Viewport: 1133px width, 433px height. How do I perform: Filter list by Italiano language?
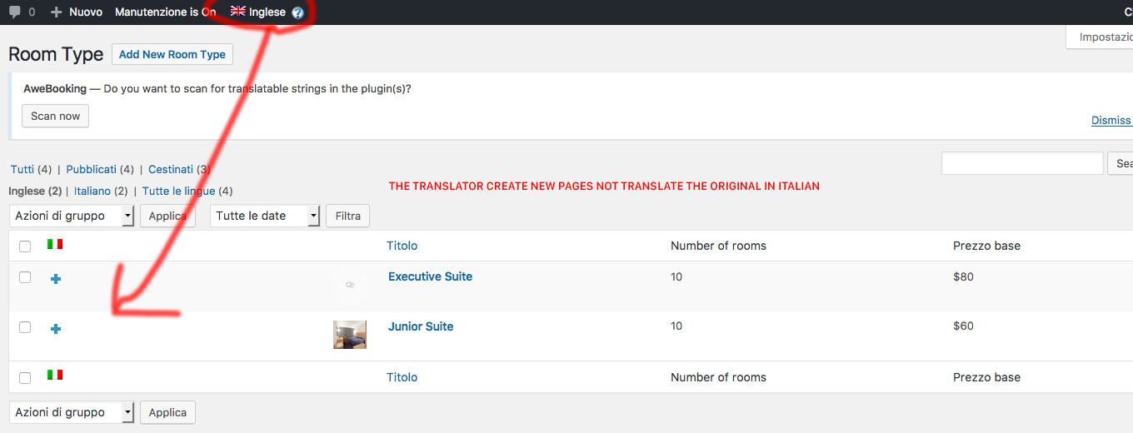pos(92,191)
